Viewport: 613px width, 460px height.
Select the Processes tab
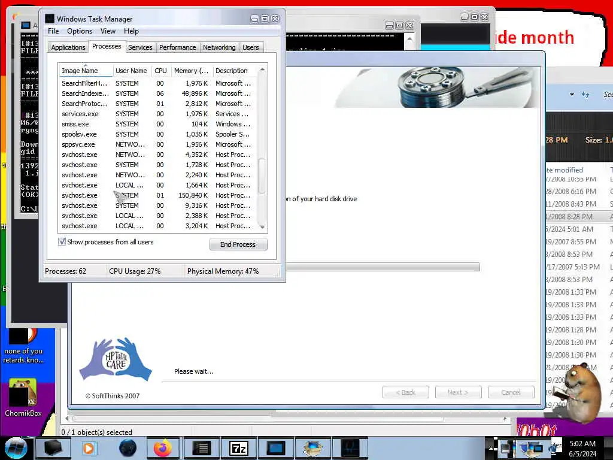pos(107,46)
